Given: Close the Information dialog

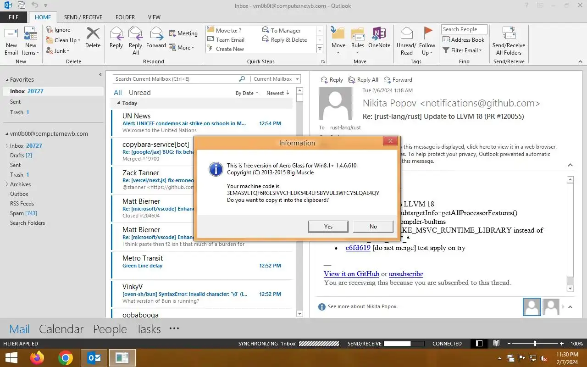Looking at the screenshot, I should tap(390, 141).
